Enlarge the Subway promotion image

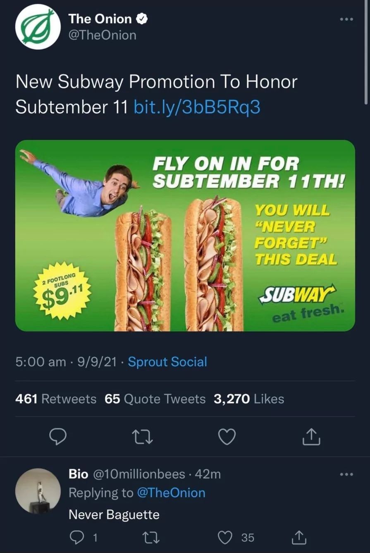pos(185,236)
